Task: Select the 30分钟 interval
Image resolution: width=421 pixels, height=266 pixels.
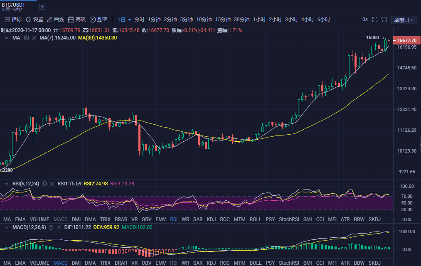Action: 241,19
